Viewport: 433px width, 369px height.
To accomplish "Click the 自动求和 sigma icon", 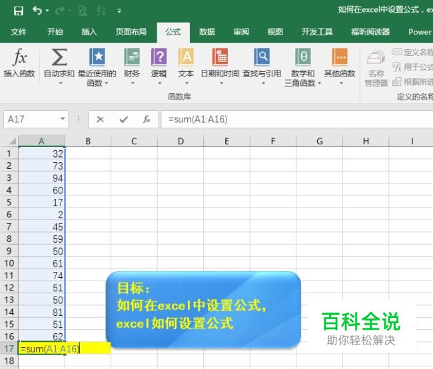I will 59,57.
